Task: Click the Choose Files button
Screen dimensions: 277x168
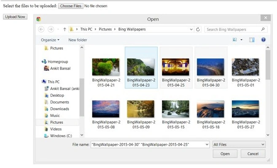Action: 71,6
